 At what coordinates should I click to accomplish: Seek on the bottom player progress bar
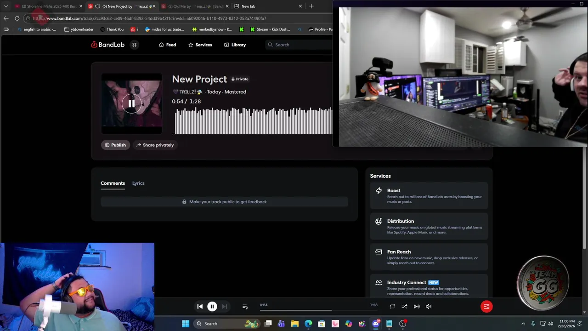point(319,310)
